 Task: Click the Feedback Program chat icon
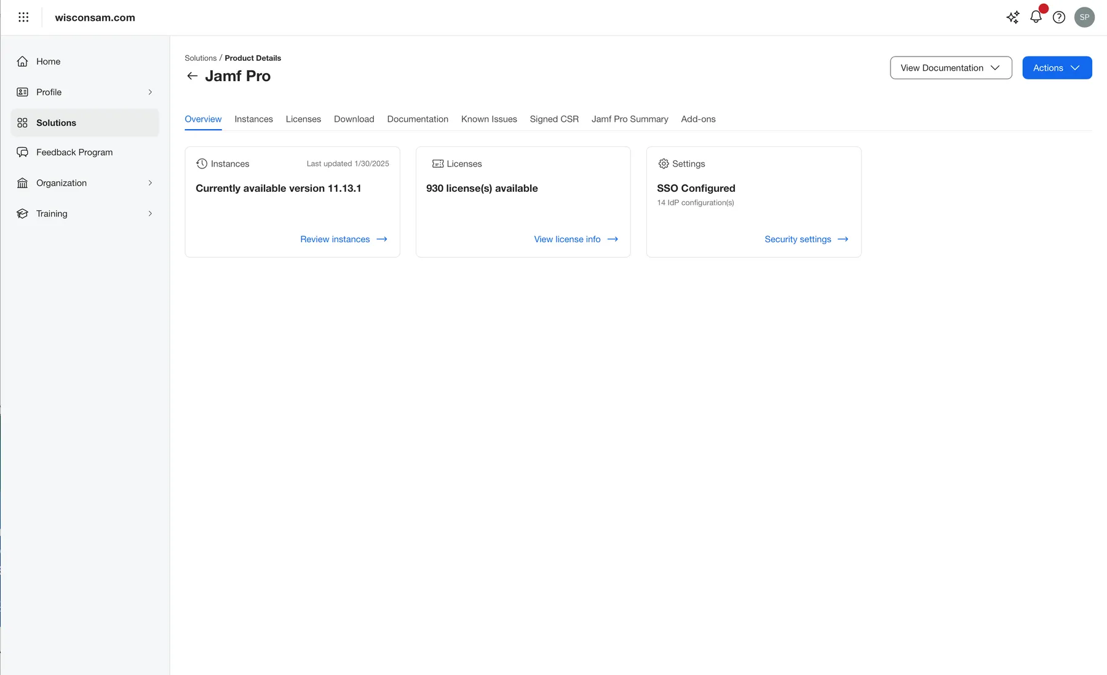click(23, 152)
